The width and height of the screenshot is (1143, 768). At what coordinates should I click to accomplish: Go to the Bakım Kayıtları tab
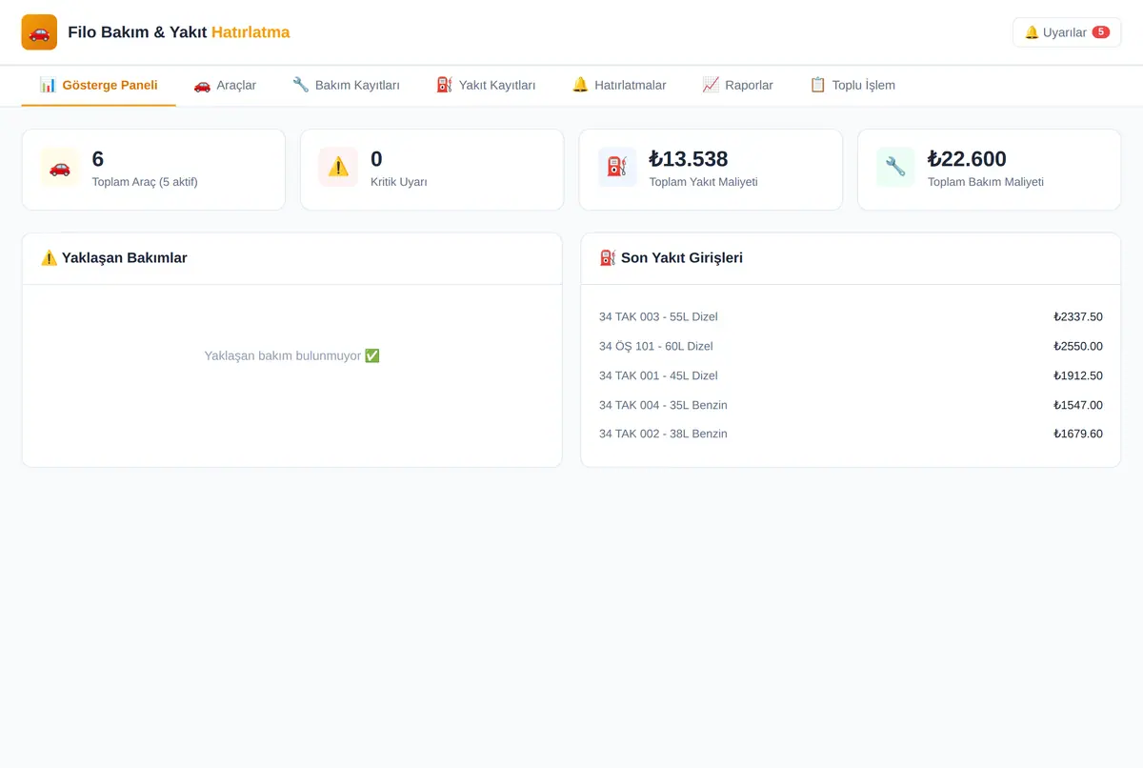pyautogui.click(x=346, y=85)
